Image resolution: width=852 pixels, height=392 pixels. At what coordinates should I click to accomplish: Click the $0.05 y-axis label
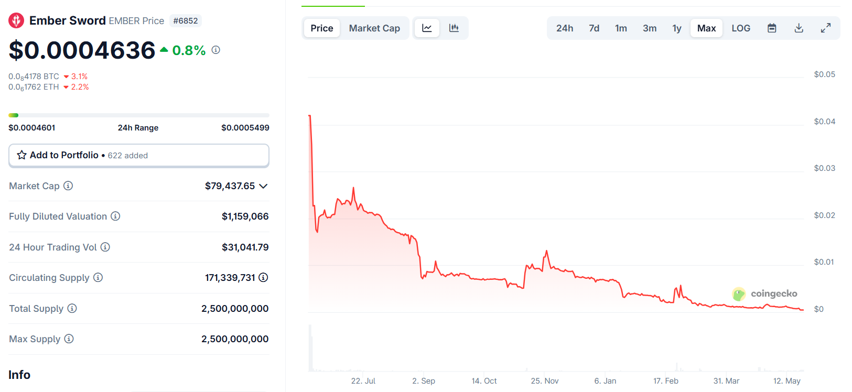[x=825, y=74]
